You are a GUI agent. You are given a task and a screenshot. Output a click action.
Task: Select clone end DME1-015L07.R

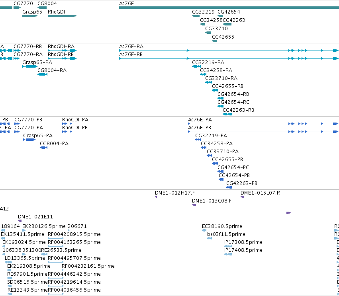260,193
